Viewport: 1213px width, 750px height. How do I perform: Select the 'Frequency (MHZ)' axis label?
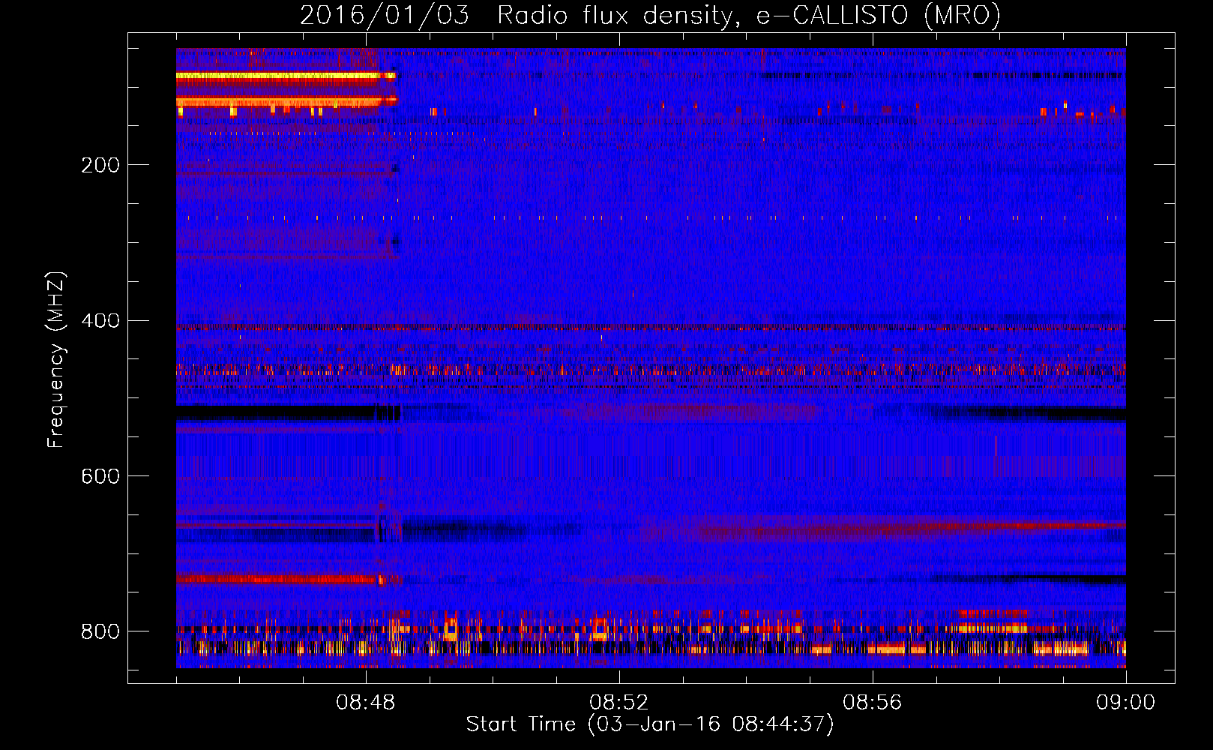click(x=56, y=359)
